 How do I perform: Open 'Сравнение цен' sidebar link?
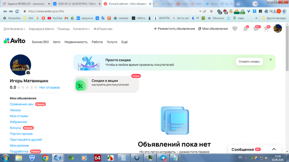21,104
